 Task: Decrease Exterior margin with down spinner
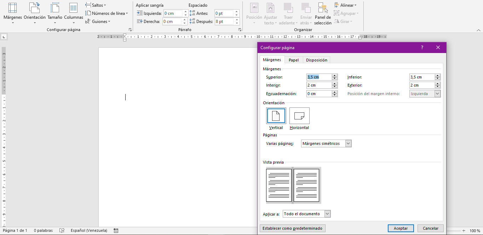click(x=438, y=87)
